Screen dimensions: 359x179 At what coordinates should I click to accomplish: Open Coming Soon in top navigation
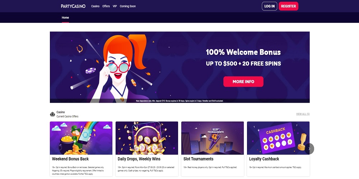click(x=128, y=6)
